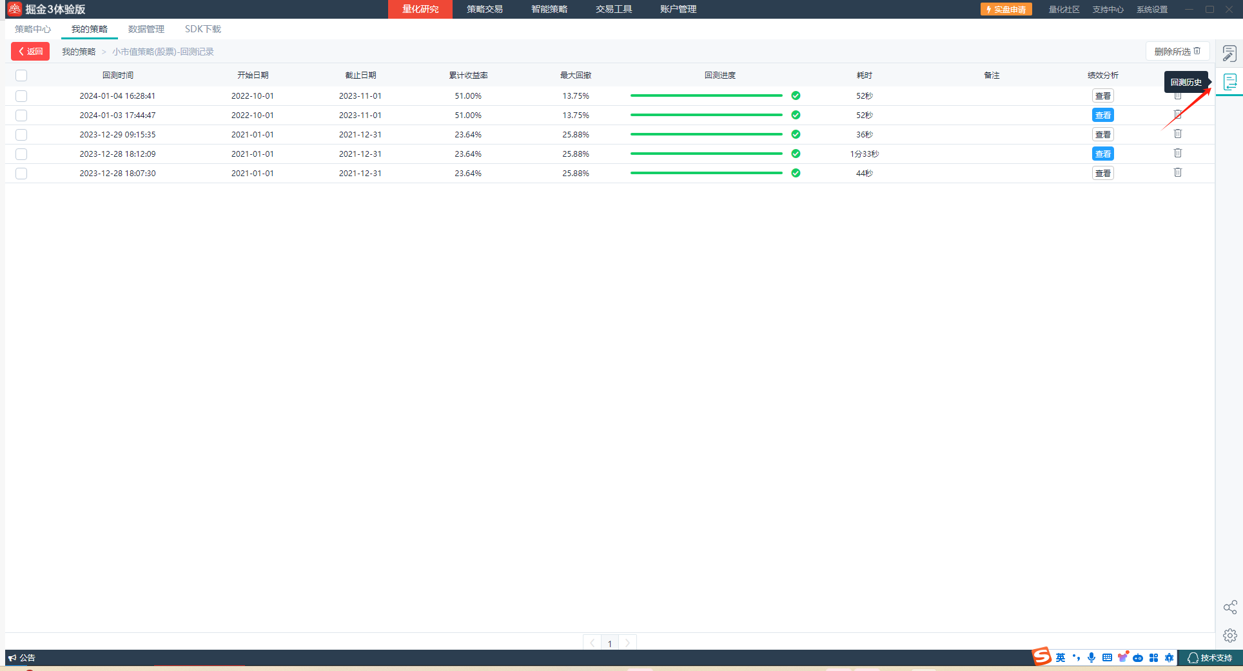Check the box for 2024-01-04 16:28:41 backtest

[21, 96]
